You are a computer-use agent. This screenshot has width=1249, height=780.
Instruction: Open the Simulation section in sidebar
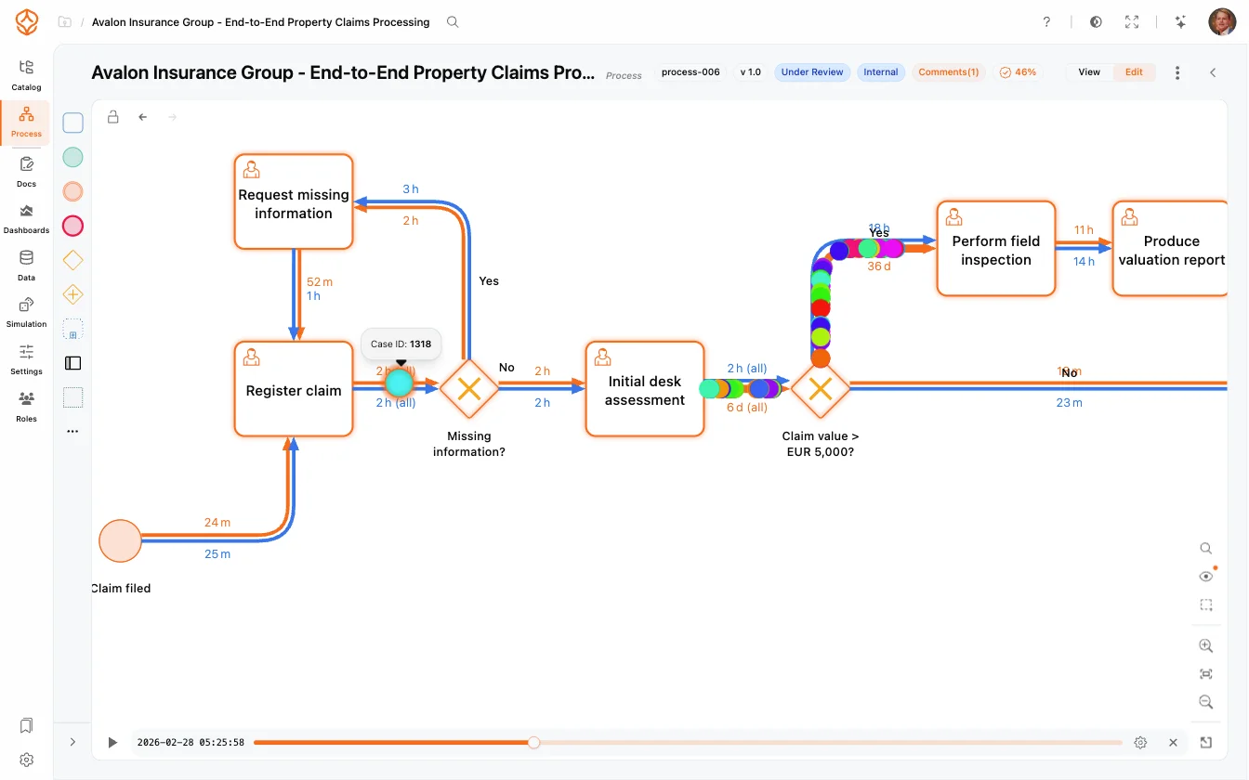[26, 312]
